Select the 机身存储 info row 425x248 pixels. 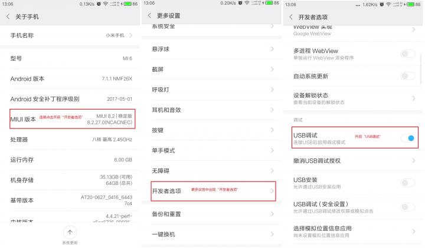pyautogui.click(x=71, y=180)
